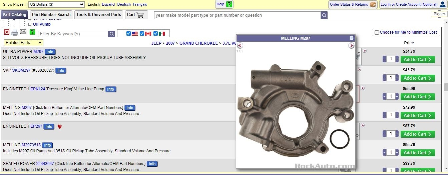Open the Related Parts dropdown
The image size is (448, 175).
coord(24,43)
